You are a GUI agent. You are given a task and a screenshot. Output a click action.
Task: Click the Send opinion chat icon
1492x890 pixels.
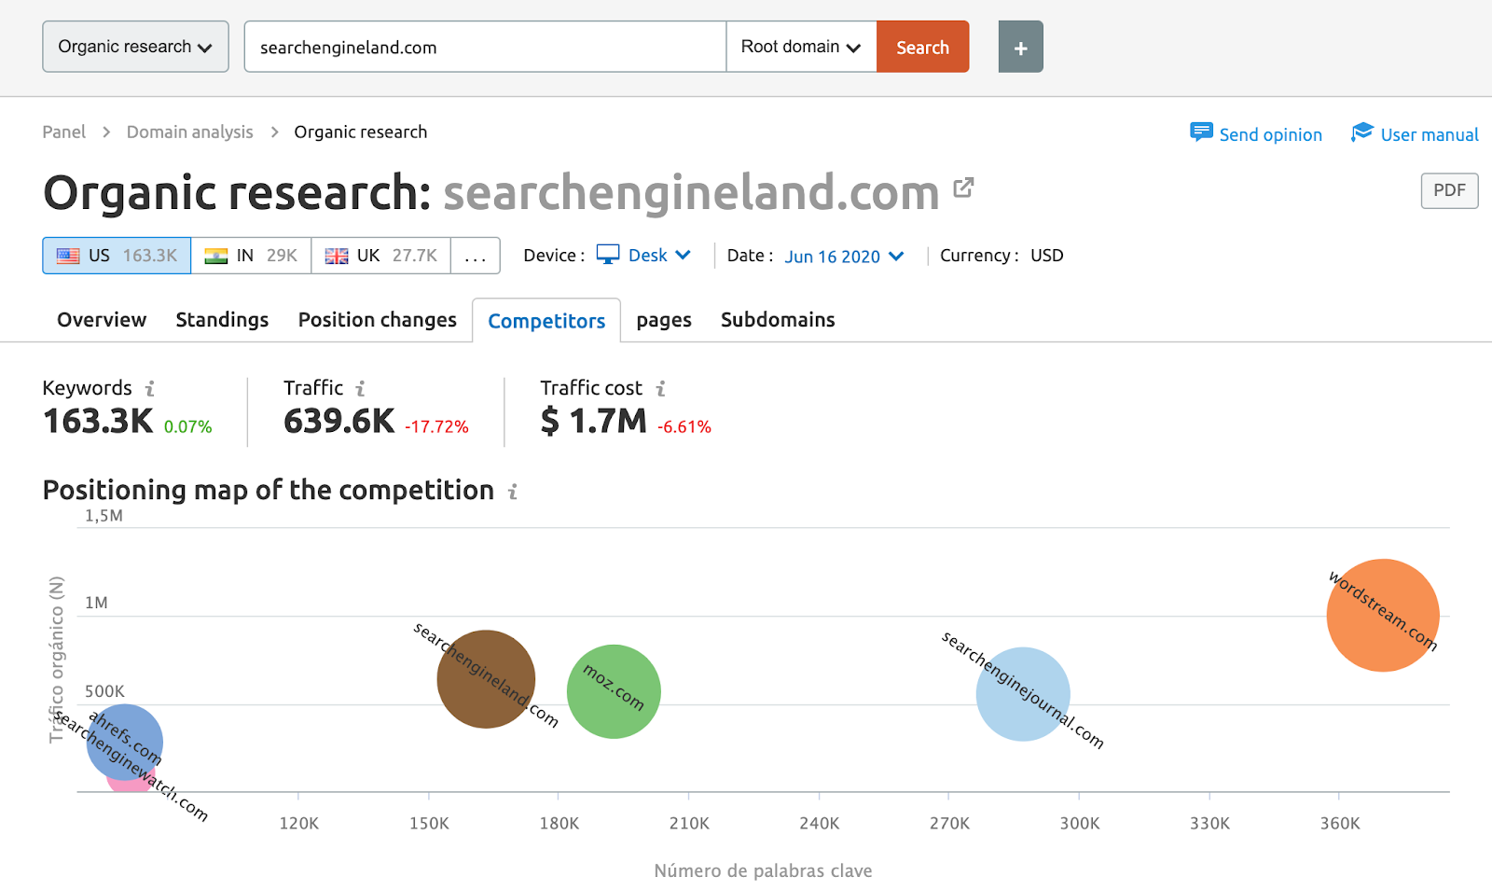(1201, 132)
